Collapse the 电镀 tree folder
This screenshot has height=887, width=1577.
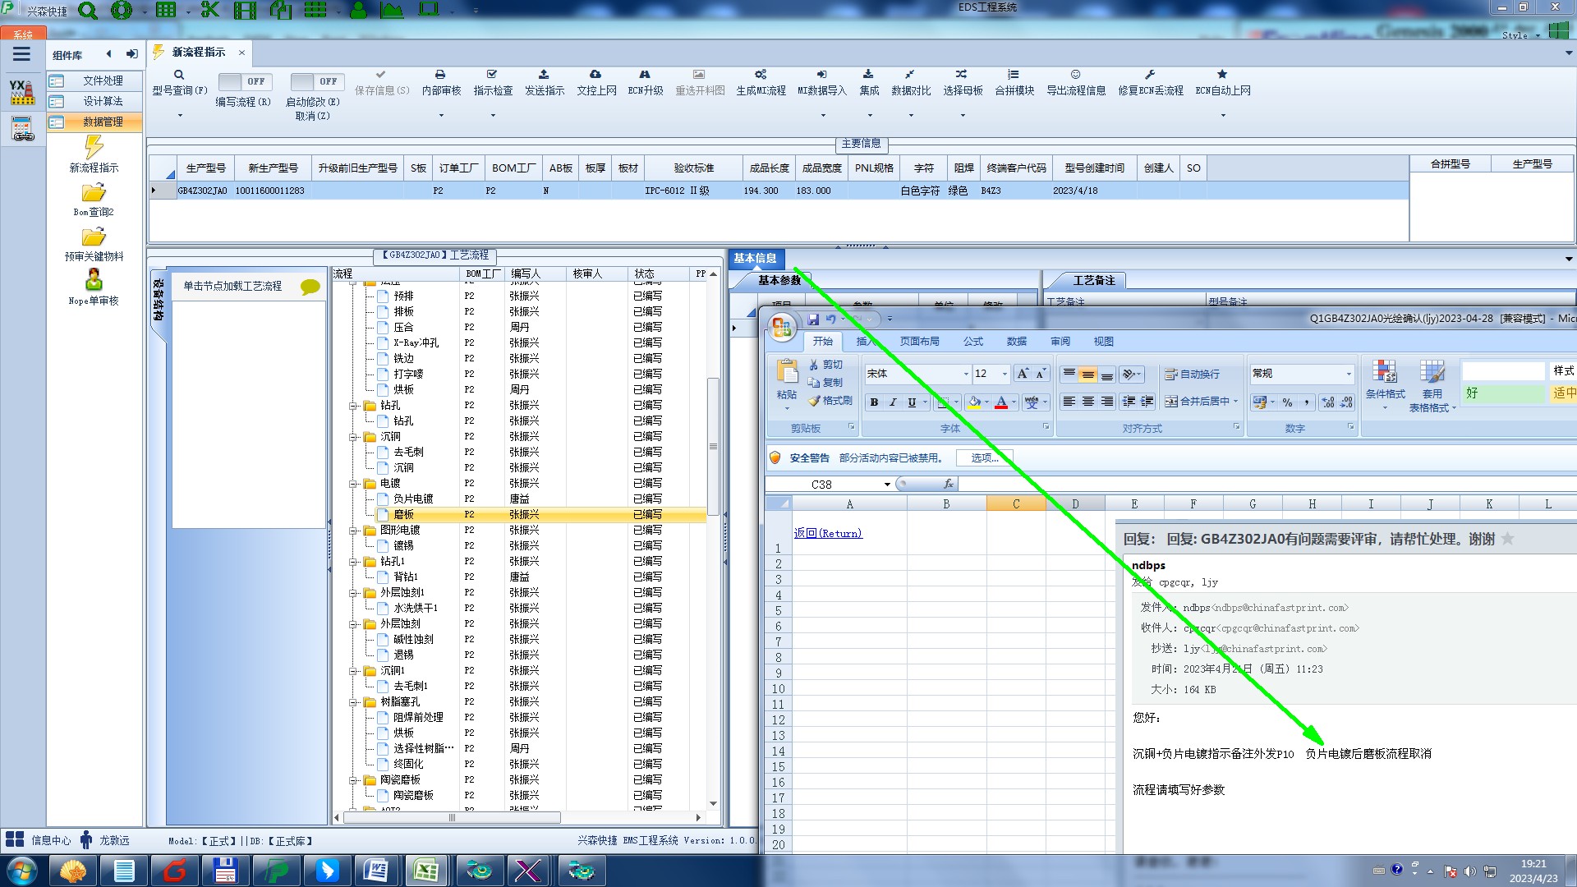point(353,484)
